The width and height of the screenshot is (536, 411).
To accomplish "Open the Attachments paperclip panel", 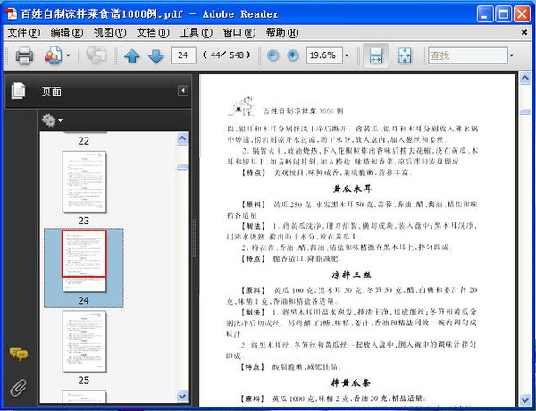I will point(18,387).
